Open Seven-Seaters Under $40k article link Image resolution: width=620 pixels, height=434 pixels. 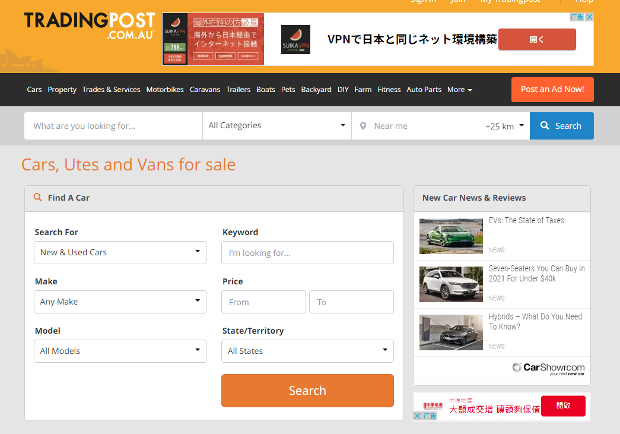click(536, 273)
